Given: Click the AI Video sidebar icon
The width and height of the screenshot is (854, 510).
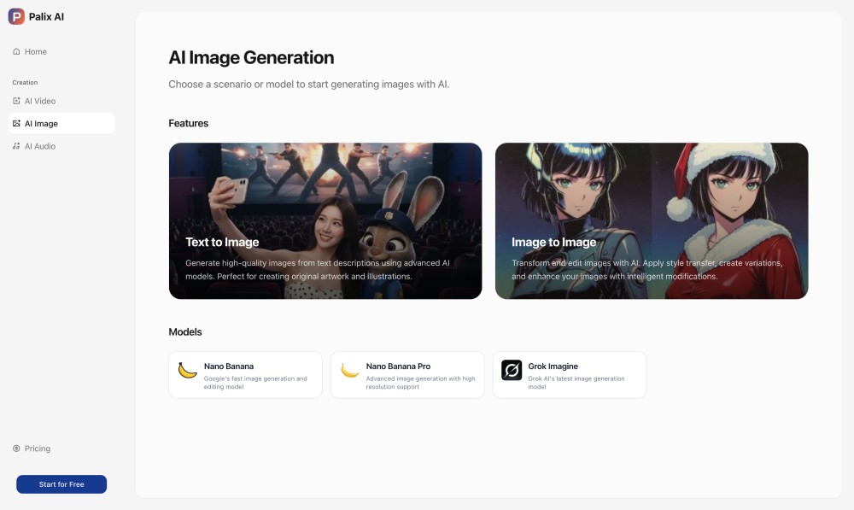Looking at the screenshot, I should [x=16, y=101].
